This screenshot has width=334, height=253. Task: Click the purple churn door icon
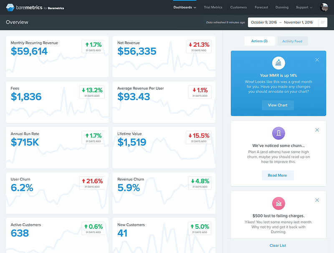pyautogui.click(x=278, y=133)
